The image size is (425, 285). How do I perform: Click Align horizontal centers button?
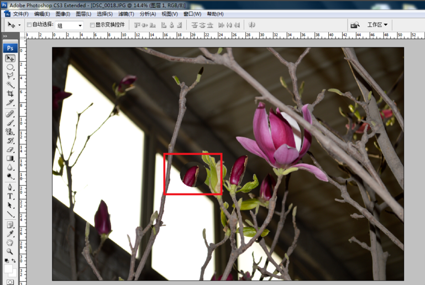[171, 25]
